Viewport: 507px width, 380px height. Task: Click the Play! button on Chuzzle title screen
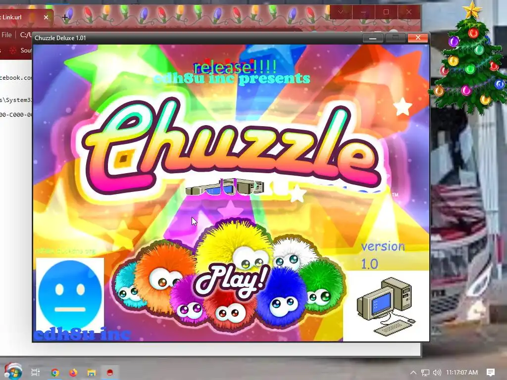click(x=232, y=281)
